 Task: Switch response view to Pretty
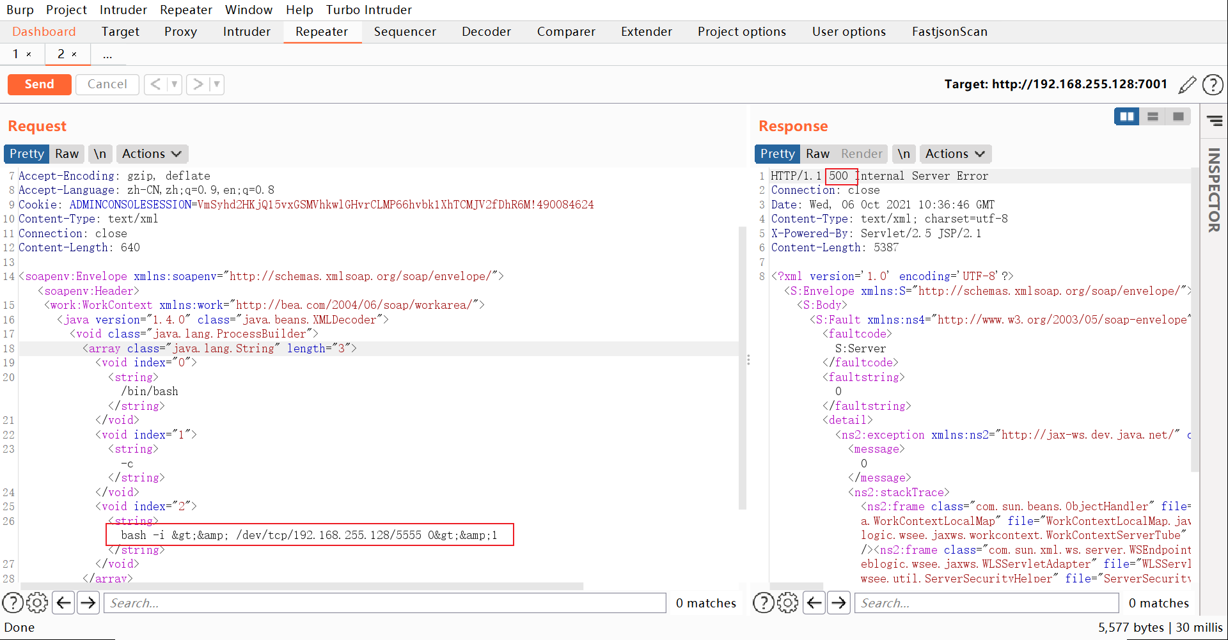pyautogui.click(x=778, y=154)
